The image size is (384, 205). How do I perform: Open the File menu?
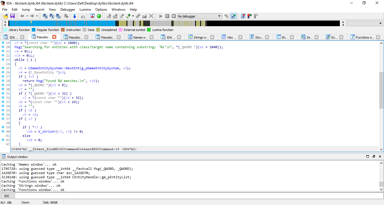[x=5, y=9]
